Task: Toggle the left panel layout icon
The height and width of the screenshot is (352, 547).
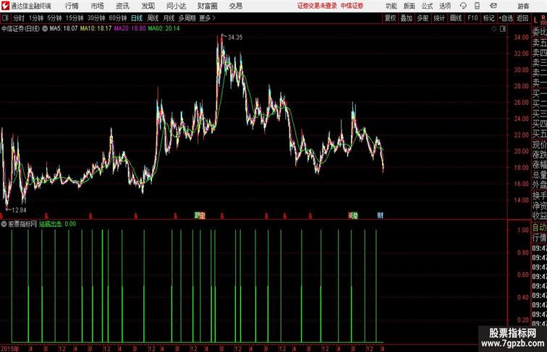Action: click(x=5, y=18)
